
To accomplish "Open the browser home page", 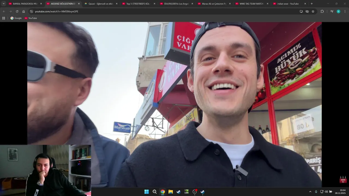I will coord(23,11).
